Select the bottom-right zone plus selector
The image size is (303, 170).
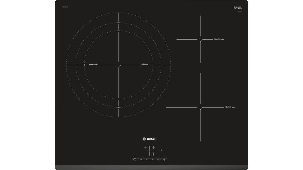pyautogui.click(x=153, y=154)
